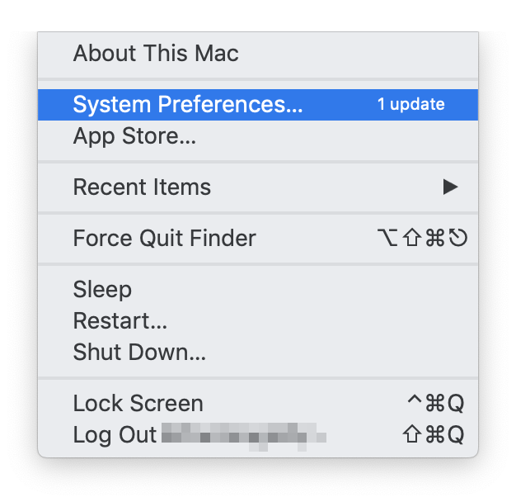The image size is (516, 502).
Task: Expand the Recent Items submenu arrow
Action: click(x=450, y=187)
